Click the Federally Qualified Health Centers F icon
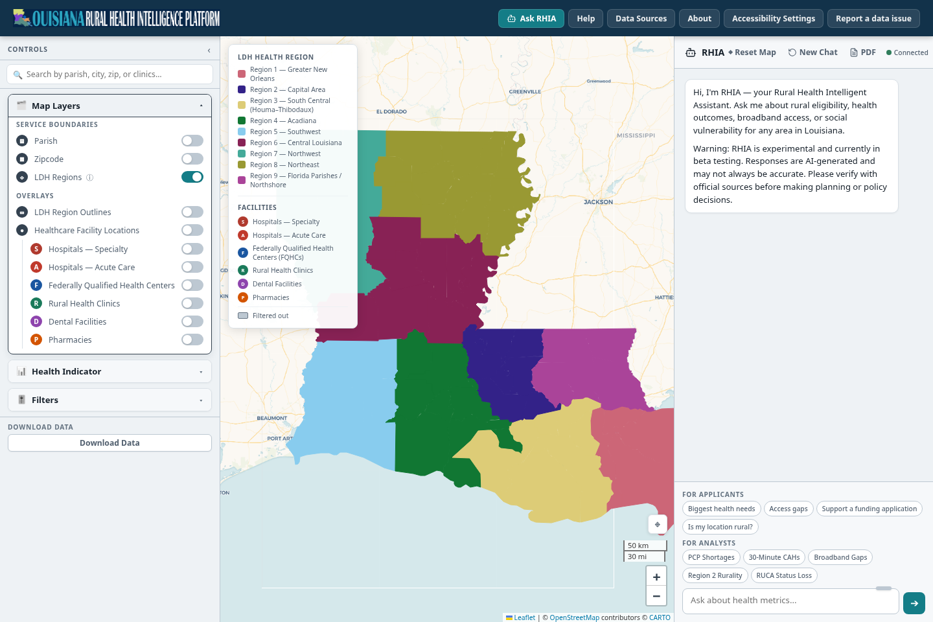The width and height of the screenshot is (933, 622). [36, 285]
